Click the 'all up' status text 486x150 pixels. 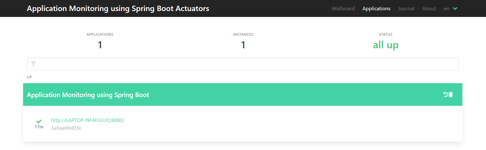coord(386,45)
